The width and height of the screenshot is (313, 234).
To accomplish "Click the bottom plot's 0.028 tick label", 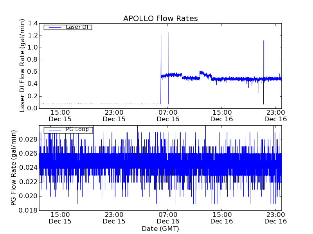I will (28, 140).
